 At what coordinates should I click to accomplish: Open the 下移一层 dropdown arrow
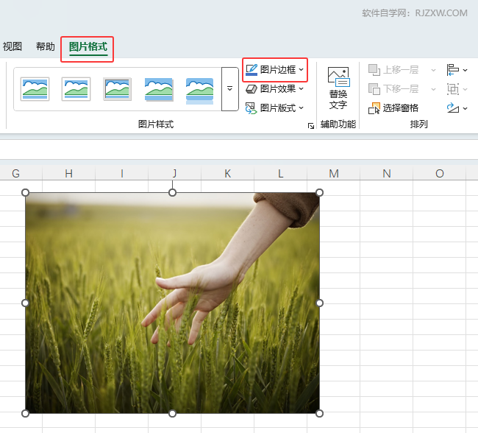433,89
